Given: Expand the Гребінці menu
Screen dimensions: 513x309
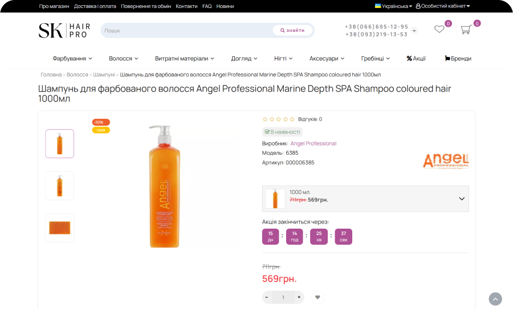Looking at the screenshot, I should tap(375, 59).
